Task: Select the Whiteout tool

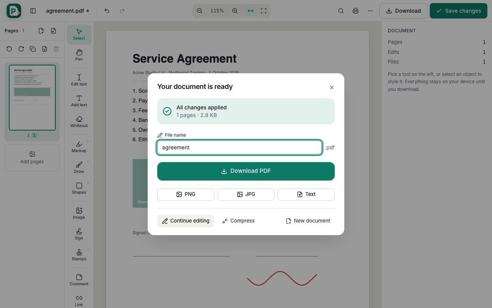Action: [x=79, y=121]
